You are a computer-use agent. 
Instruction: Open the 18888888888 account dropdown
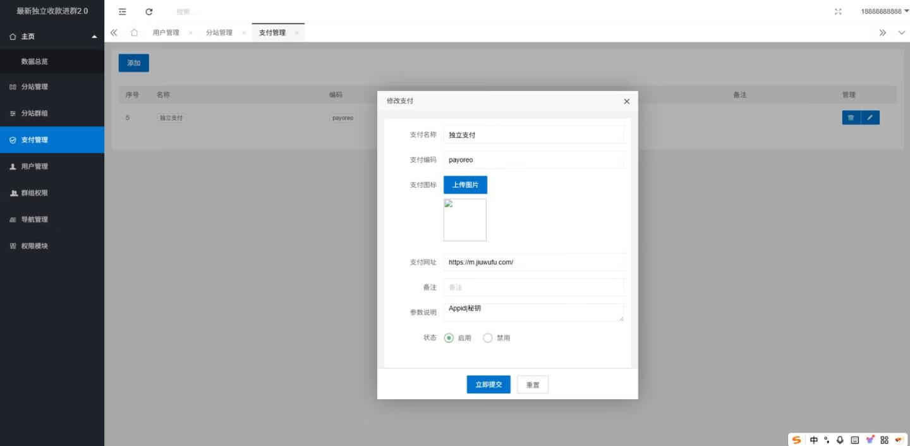point(883,11)
